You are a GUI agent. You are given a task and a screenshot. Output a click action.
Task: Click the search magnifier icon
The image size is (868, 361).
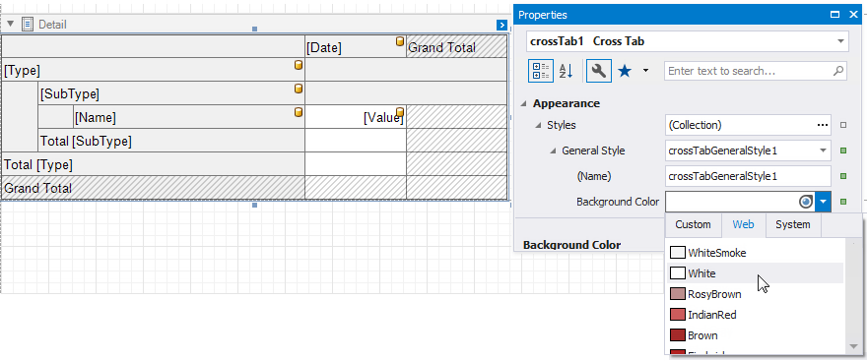click(838, 71)
